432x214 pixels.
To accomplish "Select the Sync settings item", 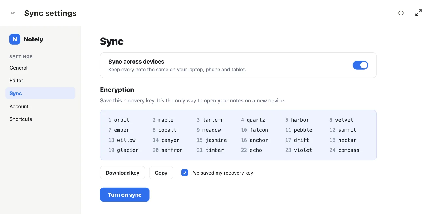I will click(40, 93).
